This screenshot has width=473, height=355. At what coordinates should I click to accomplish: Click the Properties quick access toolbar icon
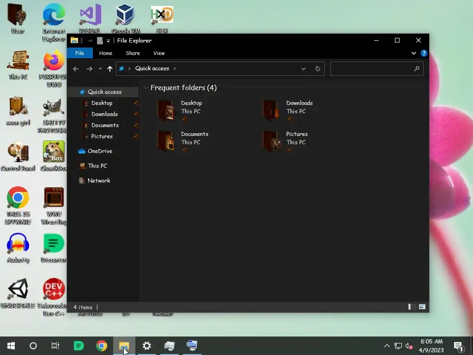coord(100,41)
